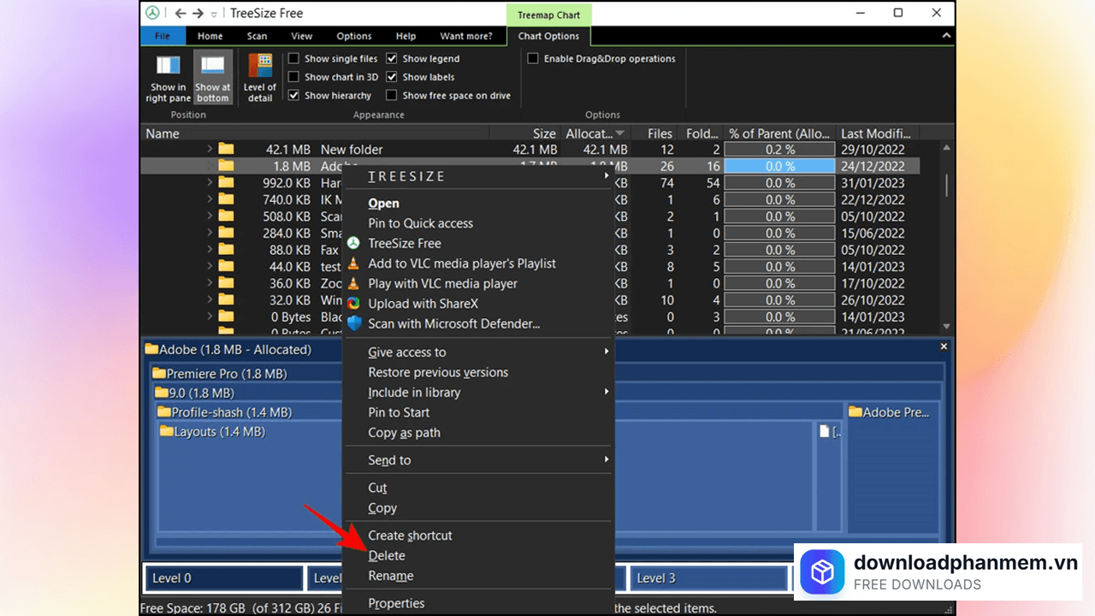Expand the New folder tree row
Screen dimensions: 1095x616
pos(210,150)
